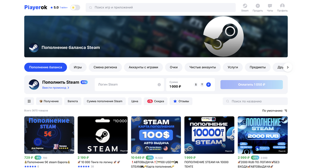Toggle the Скидка discount filter
Image resolution: width=312 pixels, height=168 pixels.
[x=156, y=101]
